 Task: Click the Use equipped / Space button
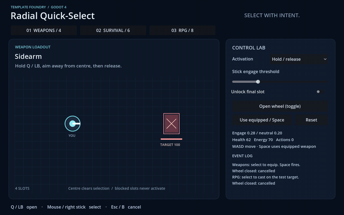[262, 120]
